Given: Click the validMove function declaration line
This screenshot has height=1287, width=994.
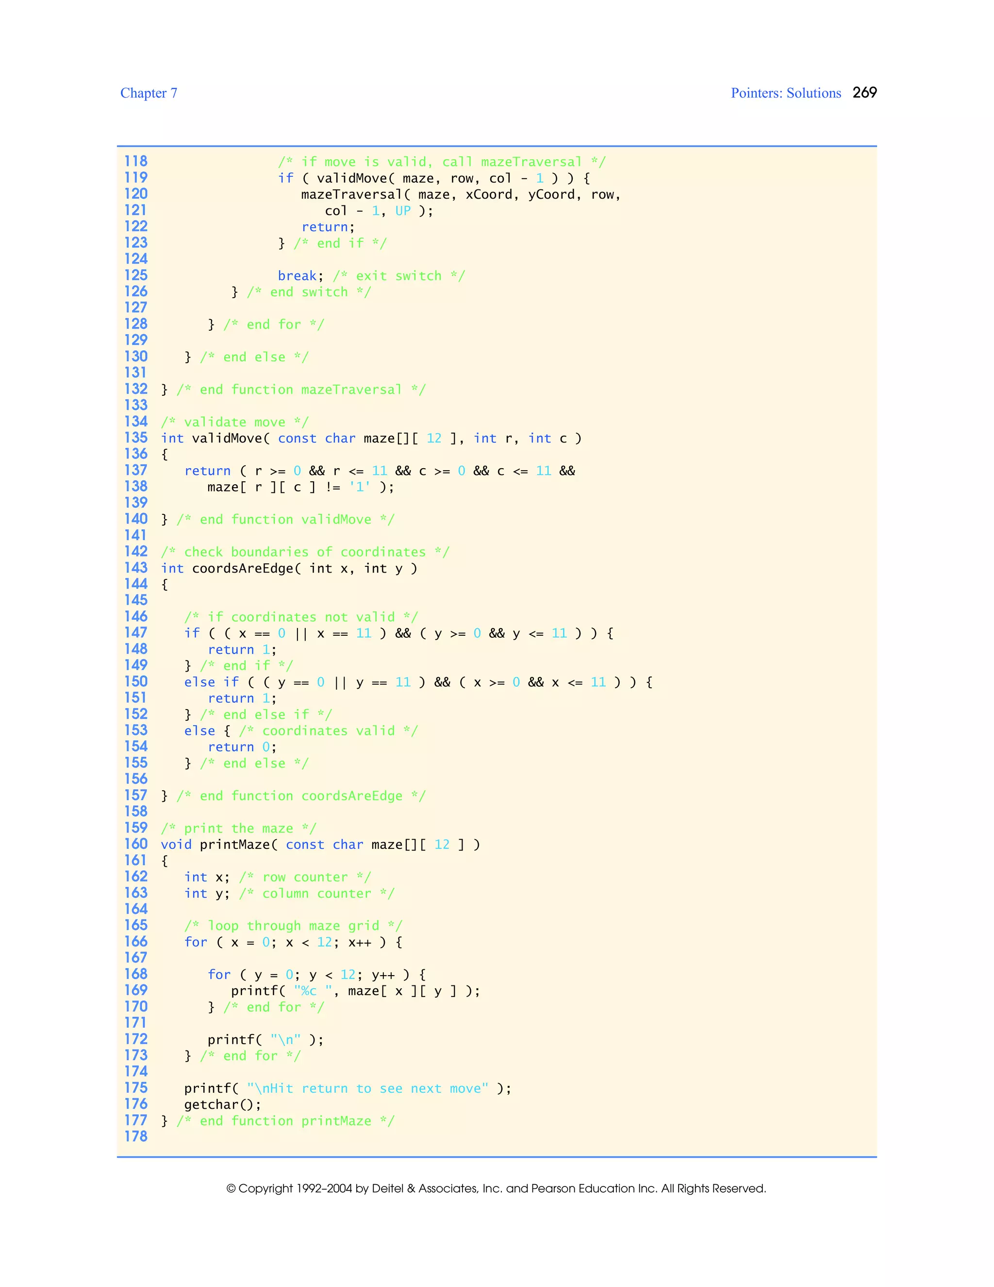Looking at the screenshot, I should click(x=371, y=438).
